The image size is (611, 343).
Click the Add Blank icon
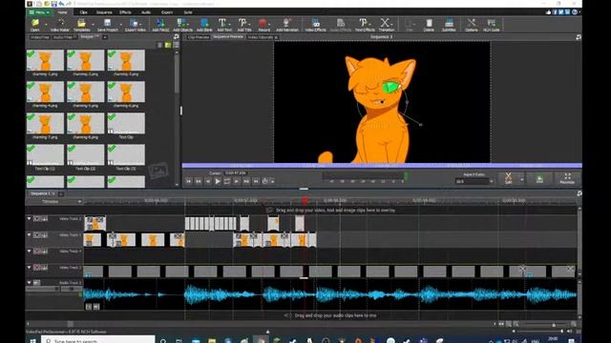204,25
